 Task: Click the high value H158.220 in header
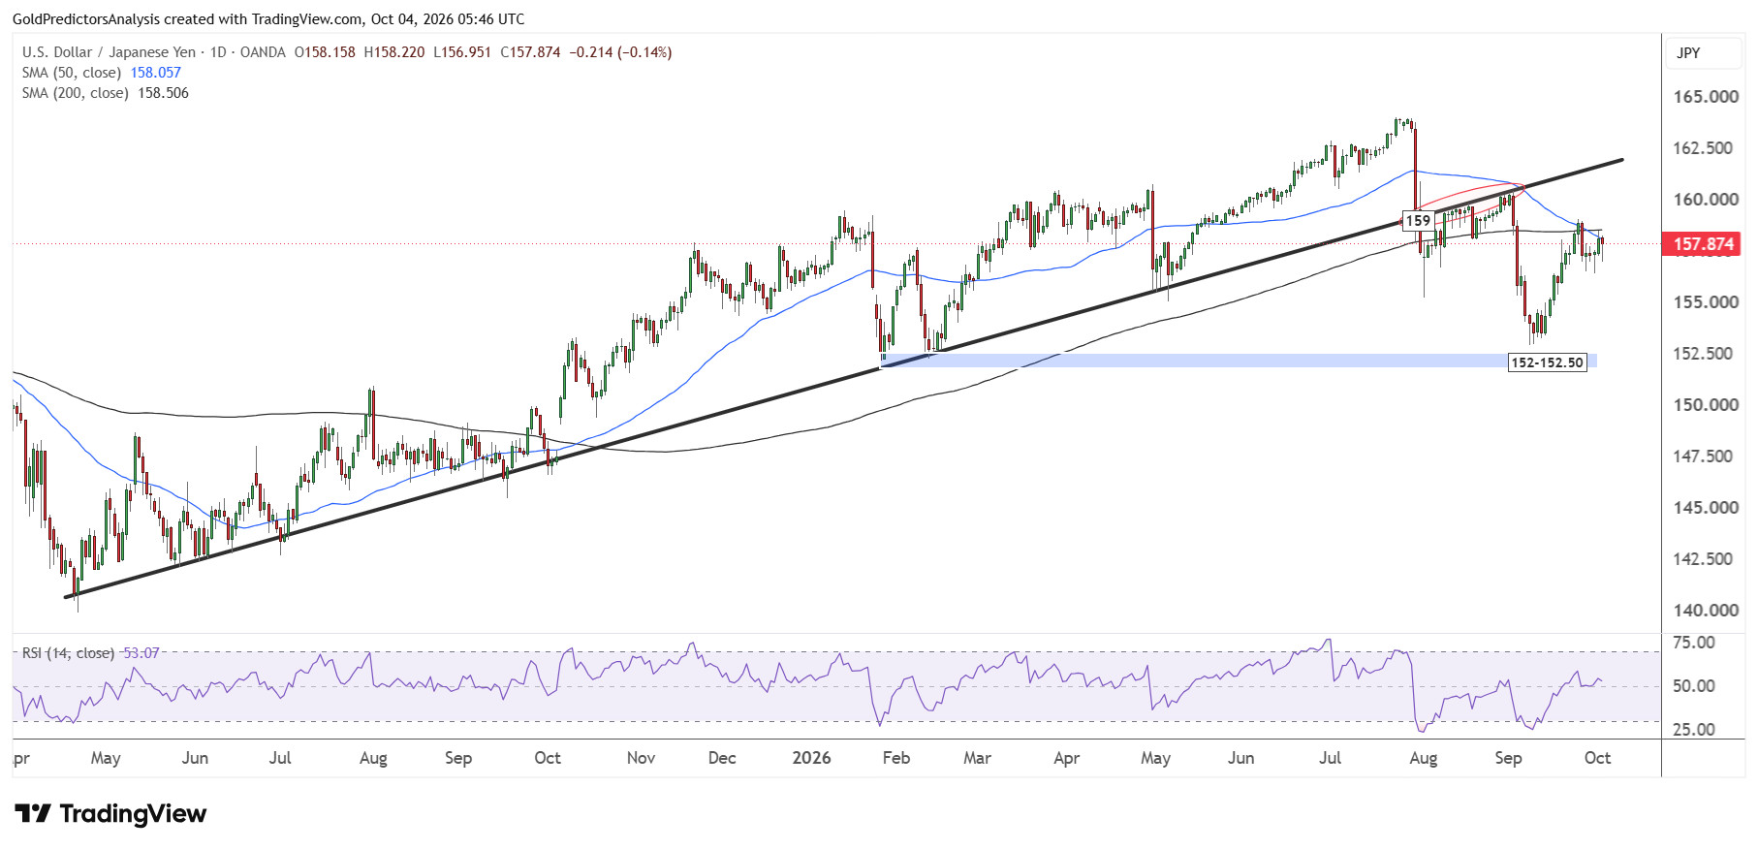393,52
